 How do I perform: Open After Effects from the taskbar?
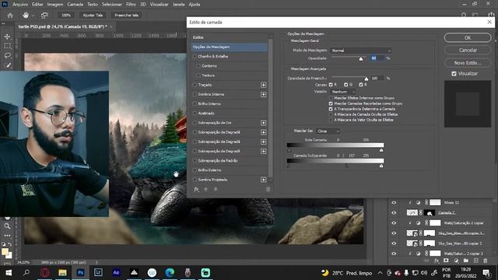coord(116,273)
